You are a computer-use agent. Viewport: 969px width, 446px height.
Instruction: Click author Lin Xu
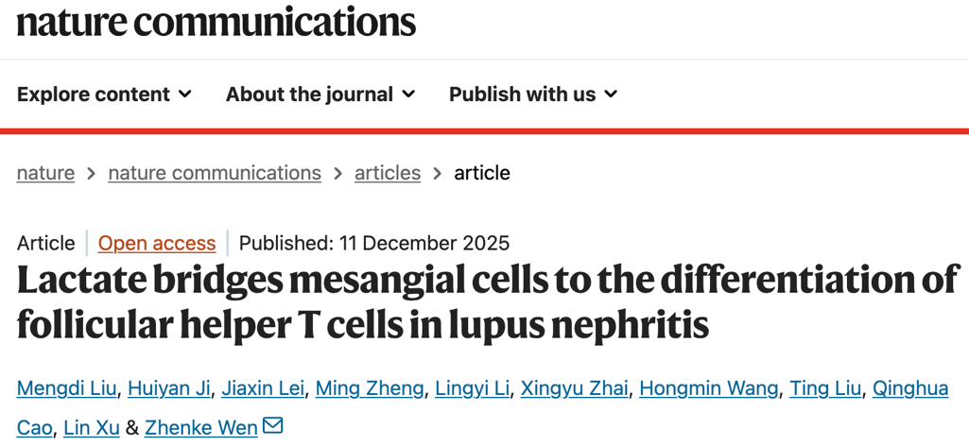pos(92,428)
